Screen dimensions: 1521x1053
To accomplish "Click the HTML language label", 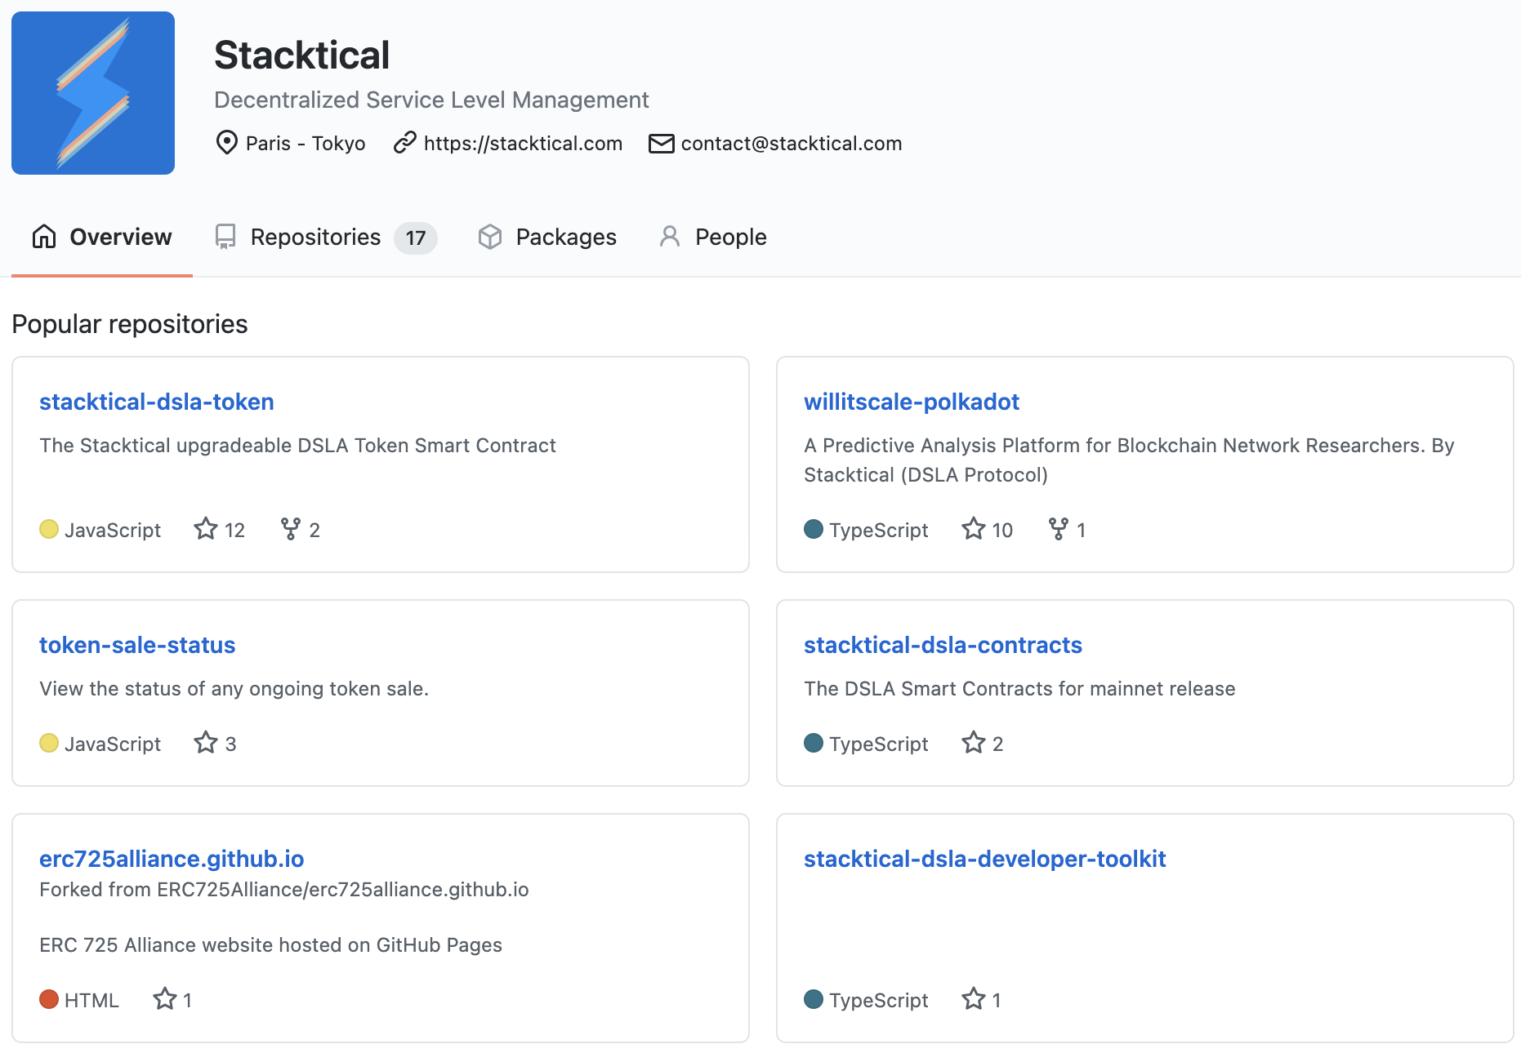I will 91,1000.
